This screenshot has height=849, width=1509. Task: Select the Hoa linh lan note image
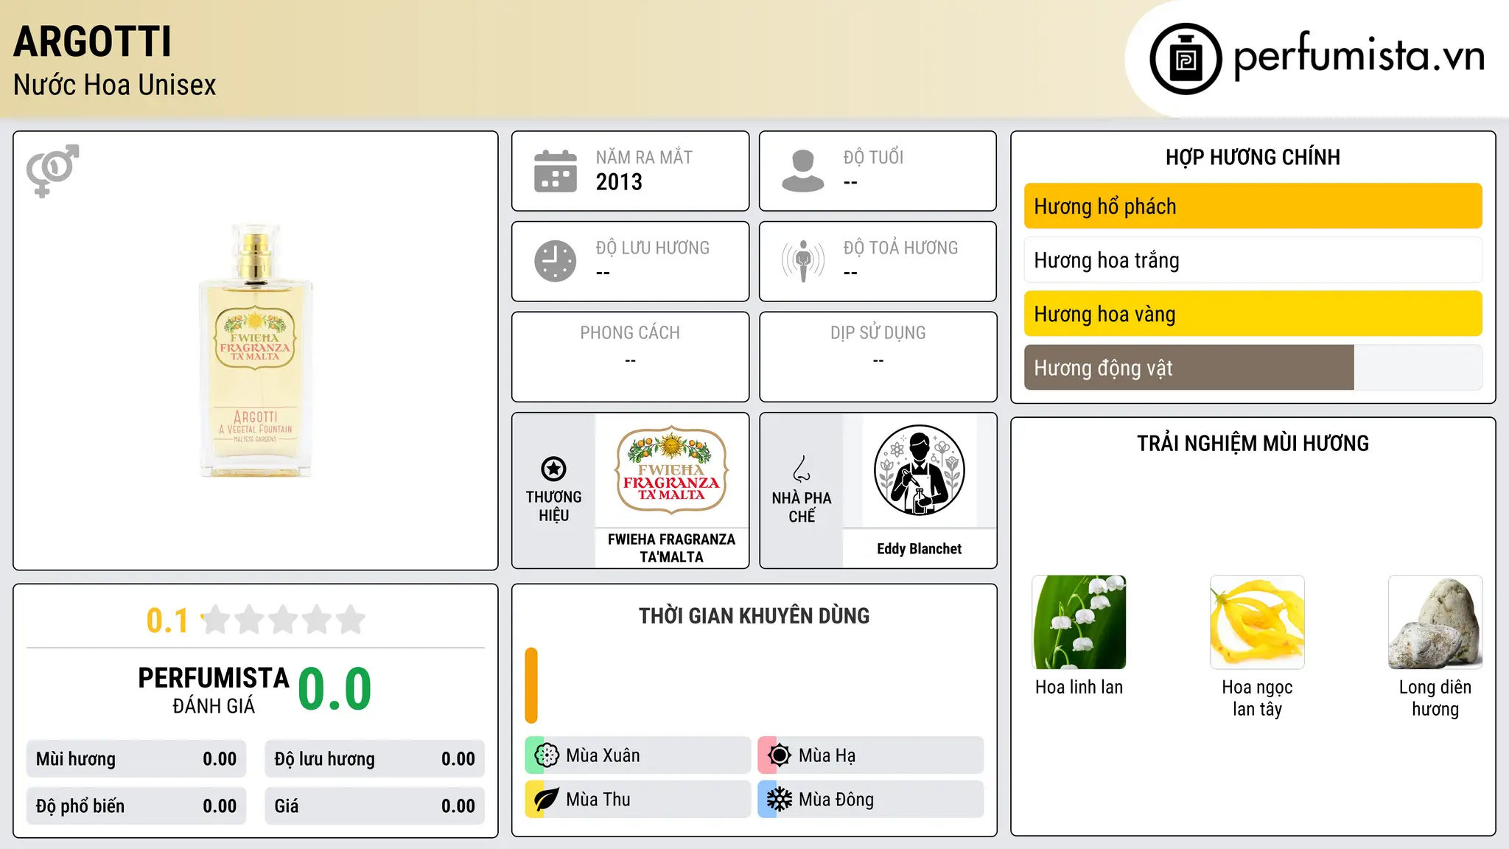point(1079,622)
